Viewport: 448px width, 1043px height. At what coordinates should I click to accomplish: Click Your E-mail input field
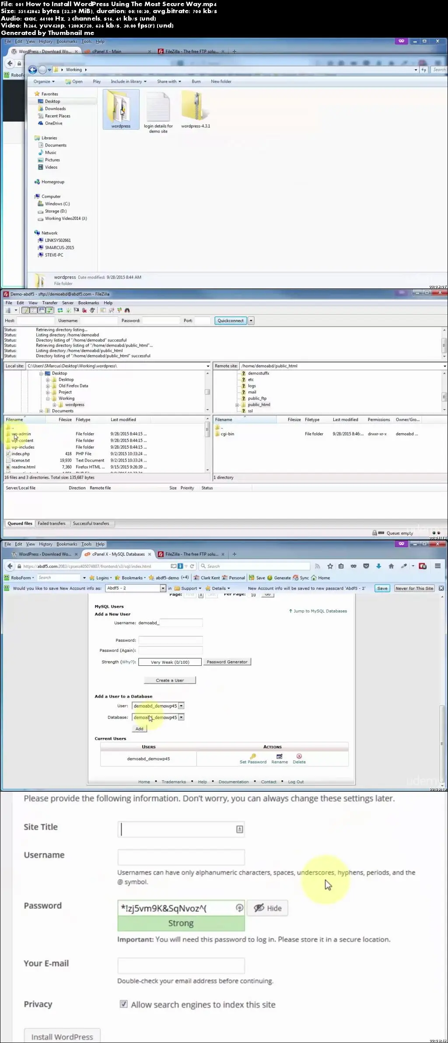[181, 966]
